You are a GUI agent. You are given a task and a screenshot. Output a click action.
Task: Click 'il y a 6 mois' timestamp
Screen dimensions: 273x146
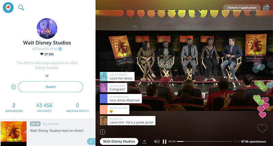[51, 124]
